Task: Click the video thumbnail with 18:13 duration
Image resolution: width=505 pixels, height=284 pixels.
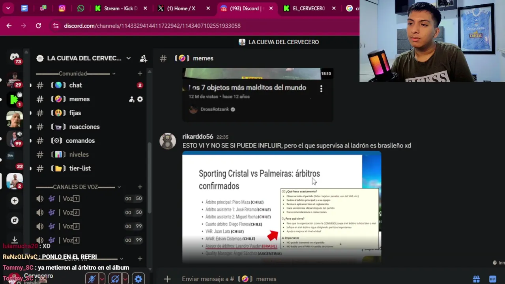Action: pos(257,74)
